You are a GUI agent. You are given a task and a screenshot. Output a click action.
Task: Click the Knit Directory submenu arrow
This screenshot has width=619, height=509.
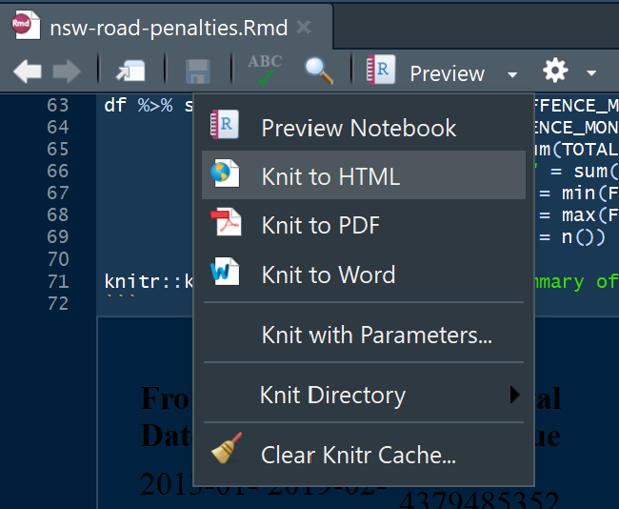point(514,395)
